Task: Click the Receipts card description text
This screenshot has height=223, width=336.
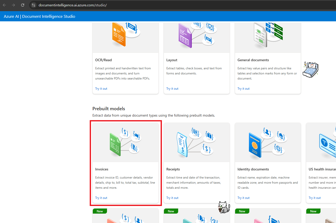Action: tap(194, 183)
